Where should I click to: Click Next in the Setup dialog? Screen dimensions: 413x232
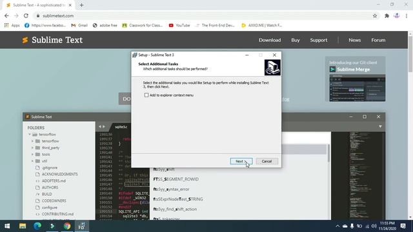(x=241, y=161)
